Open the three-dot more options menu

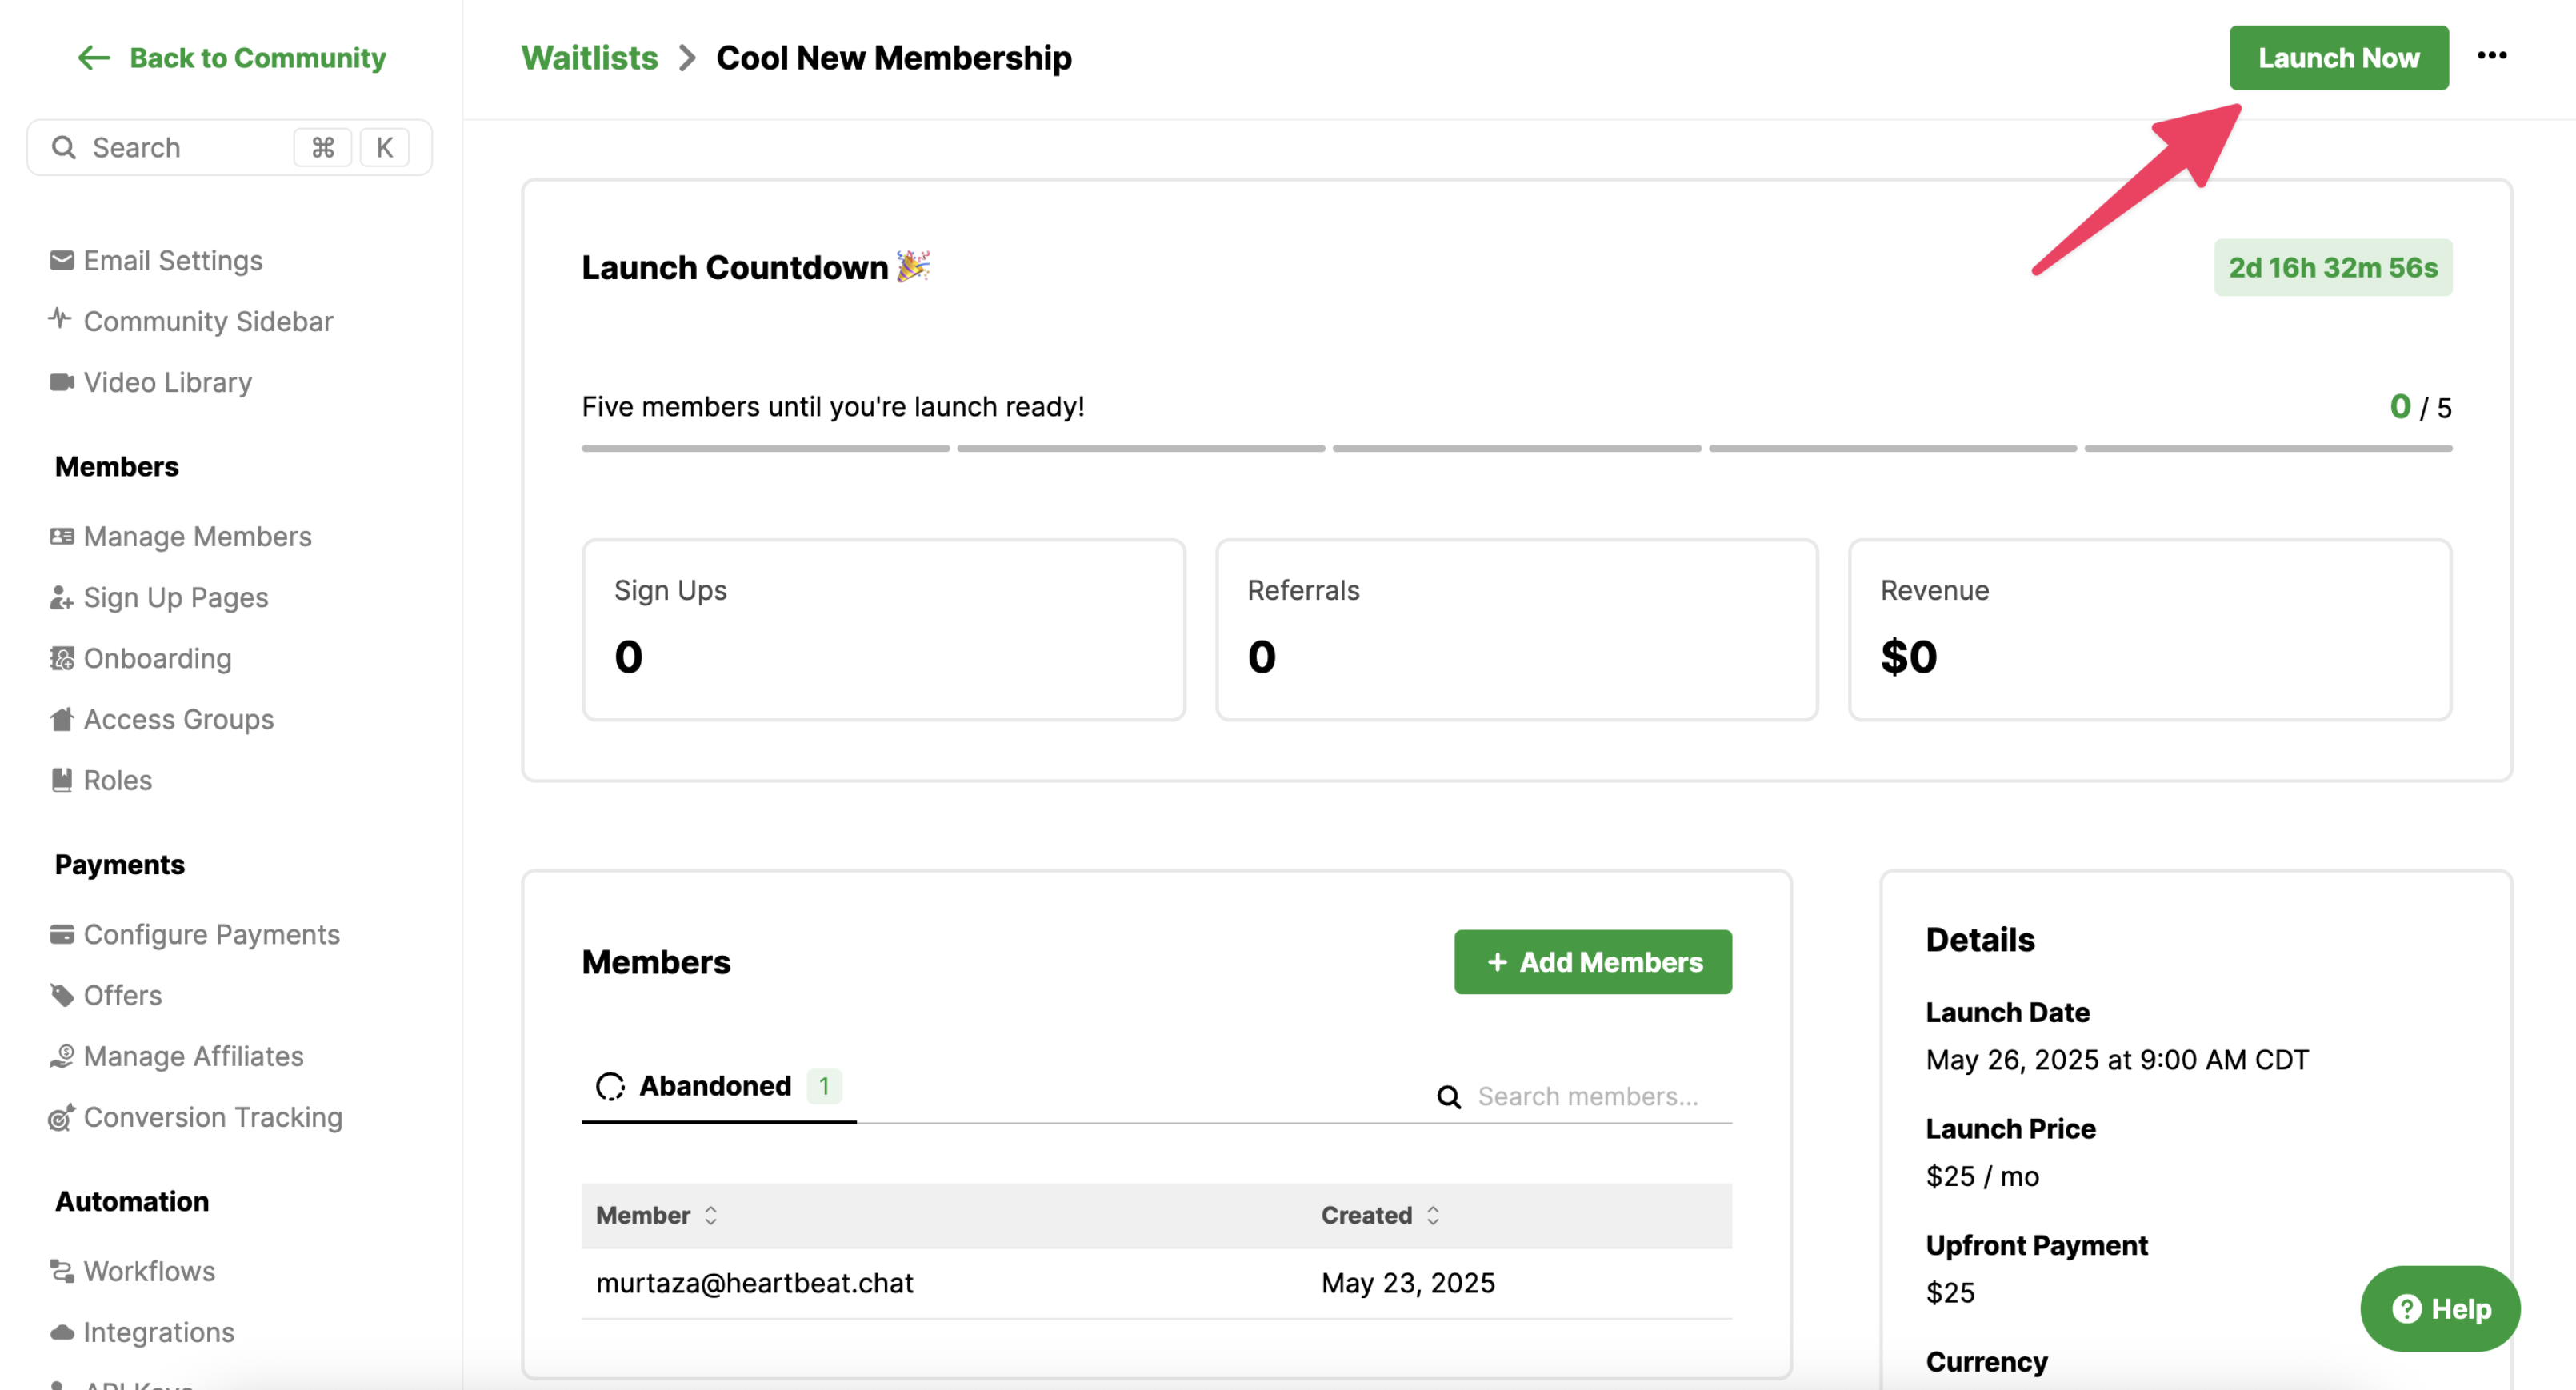(2491, 56)
